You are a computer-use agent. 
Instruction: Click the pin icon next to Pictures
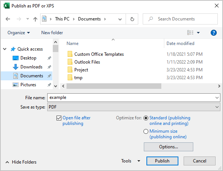(49, 85)
